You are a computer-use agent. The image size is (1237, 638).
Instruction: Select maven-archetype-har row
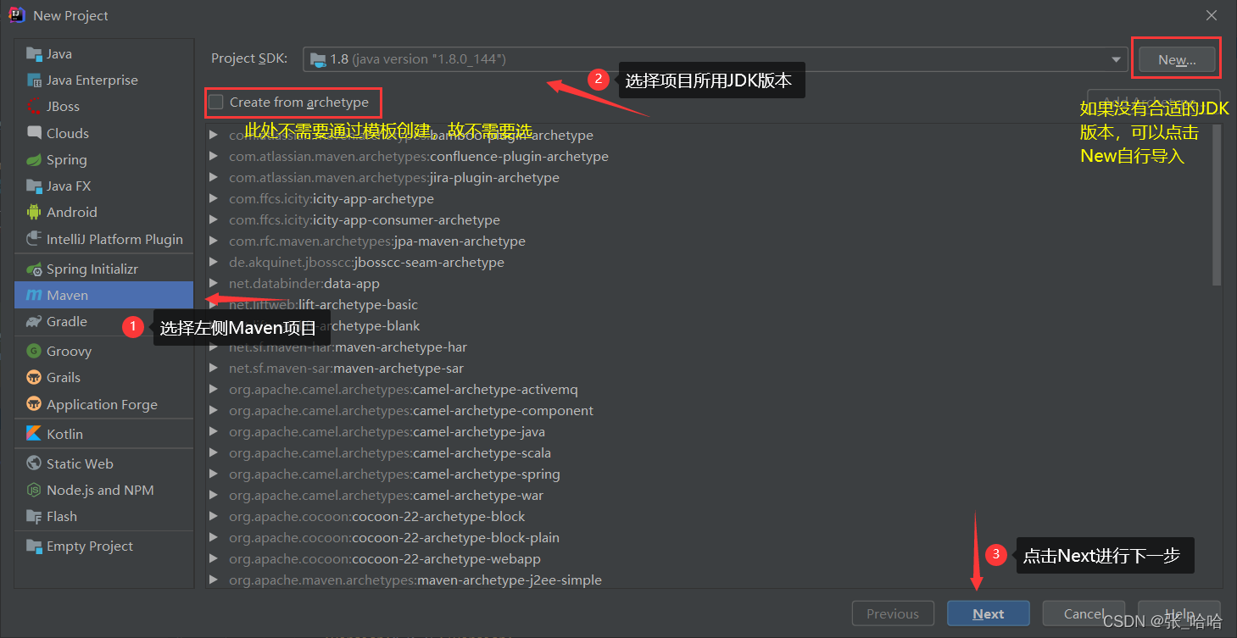(x=710, y=347)
